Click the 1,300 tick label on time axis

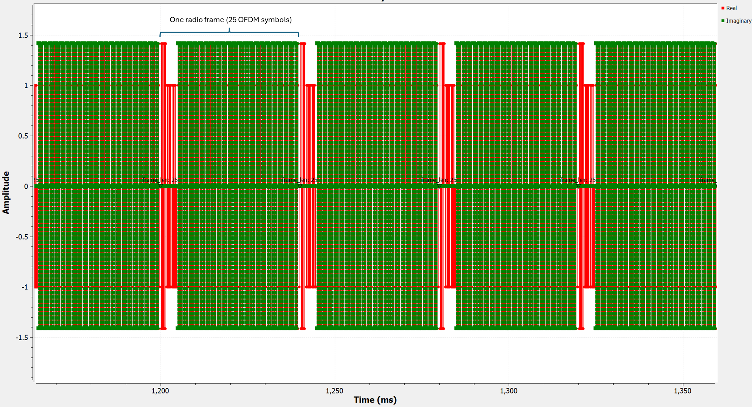point(508,391)
